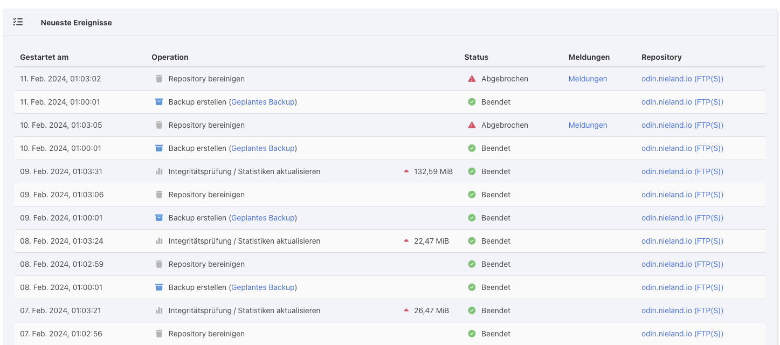This screenshot has width=780, height=345.
Task: Click the Repository column header
Action: 661,57
